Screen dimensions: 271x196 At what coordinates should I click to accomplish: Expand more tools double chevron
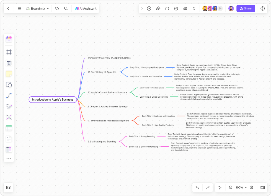[194, 9]
